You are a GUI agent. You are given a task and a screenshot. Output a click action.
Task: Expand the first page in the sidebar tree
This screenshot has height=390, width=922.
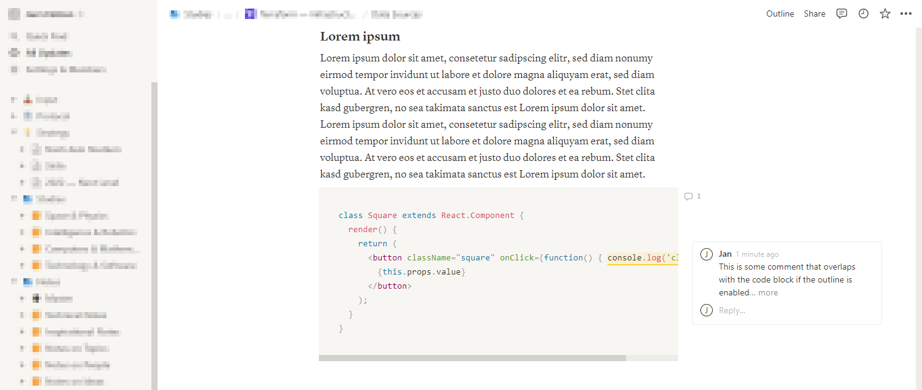pyautogui.click(x=12, y=99)
